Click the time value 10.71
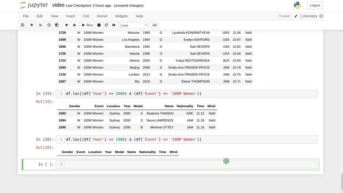343x193 pixels. click(237, 81)
